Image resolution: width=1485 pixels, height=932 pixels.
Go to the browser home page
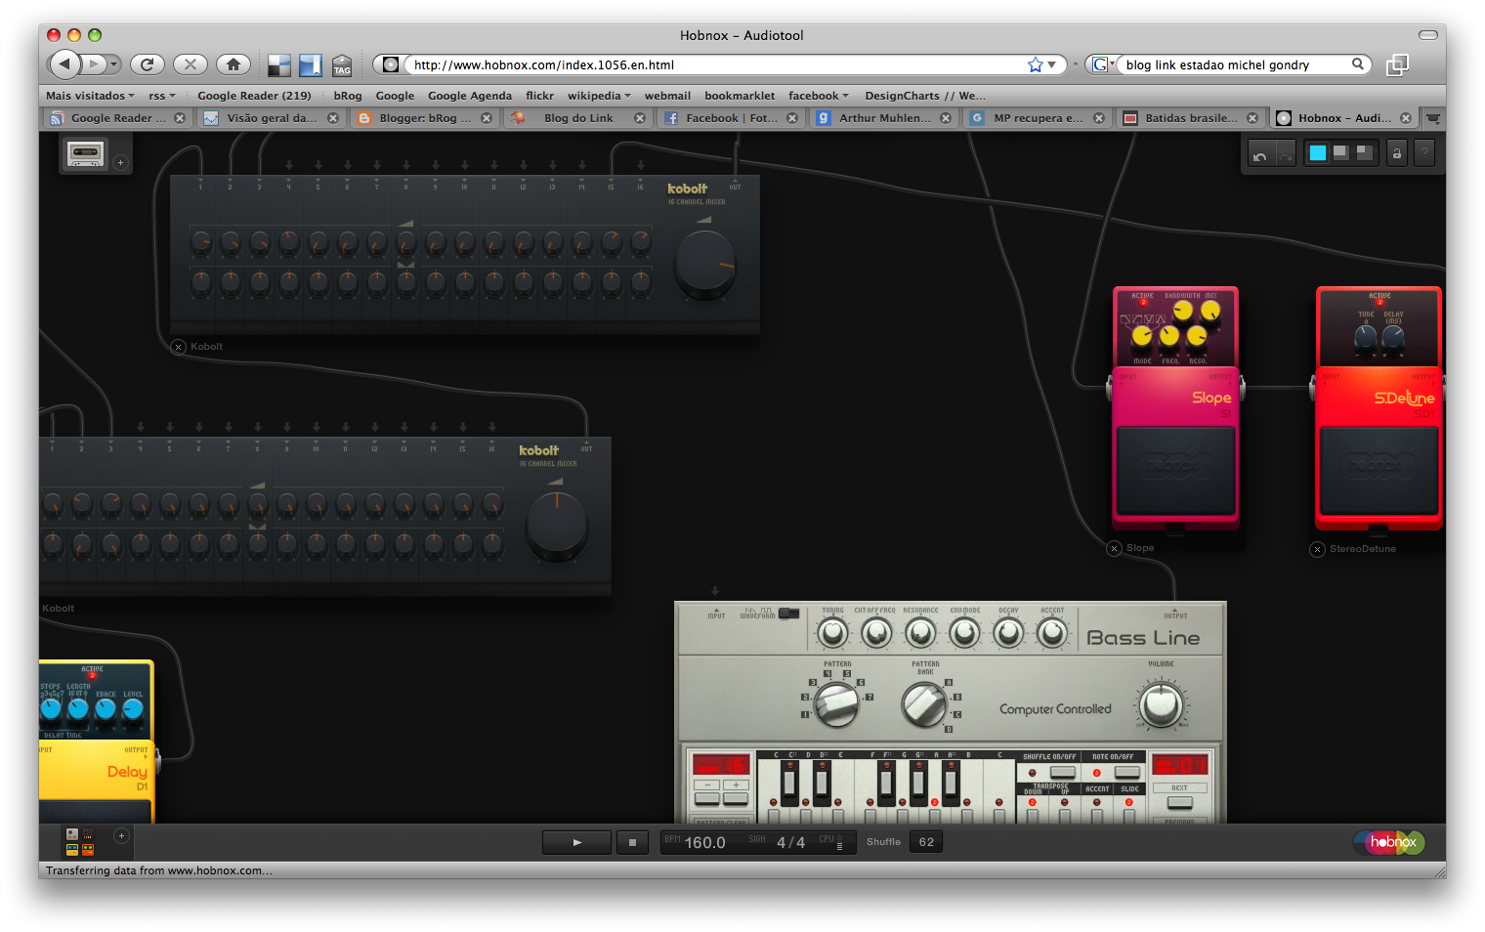click(233, 64)
